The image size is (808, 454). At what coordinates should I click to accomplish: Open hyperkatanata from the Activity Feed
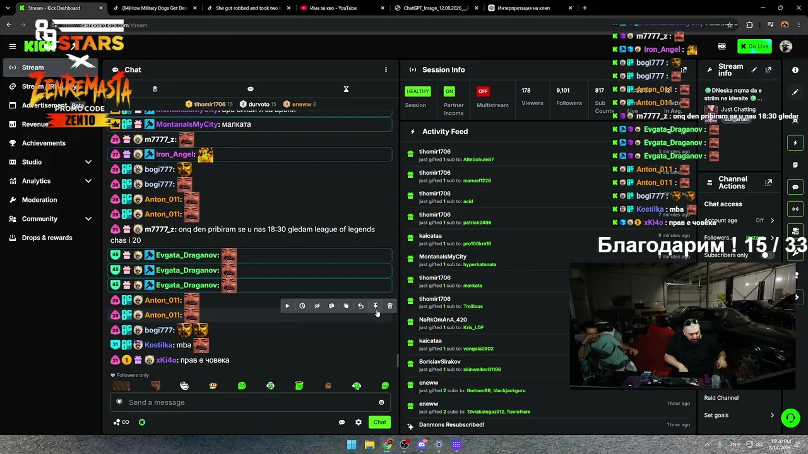pyautogui.click(x=480, y=265)
